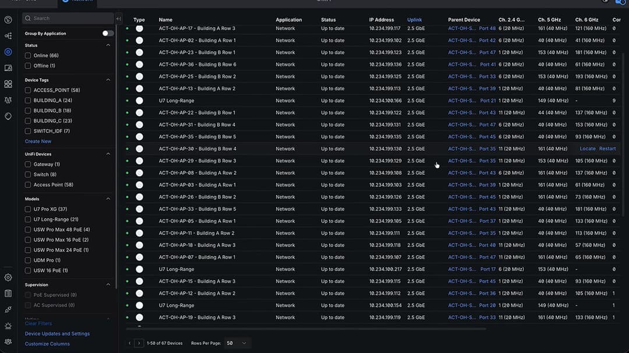The width and height of the screenshot is (629, 353).
Task: Check the Access Point (58) device filter
Action: [x=28, y=185]
